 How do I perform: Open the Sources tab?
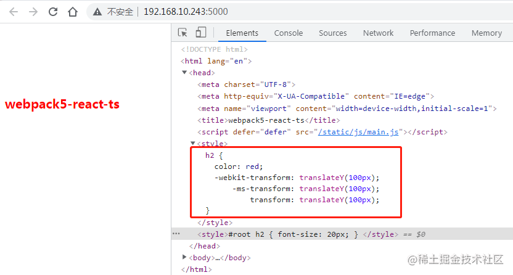click(x=333, y=33)
